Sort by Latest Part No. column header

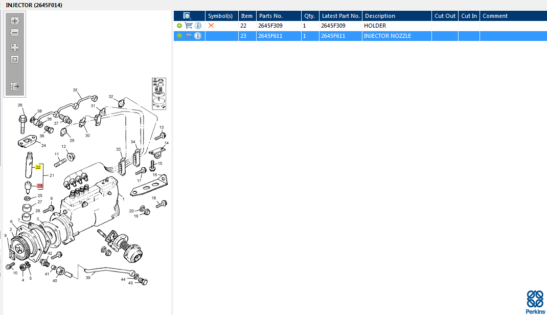pyautogui.click(x=341, y=16)
